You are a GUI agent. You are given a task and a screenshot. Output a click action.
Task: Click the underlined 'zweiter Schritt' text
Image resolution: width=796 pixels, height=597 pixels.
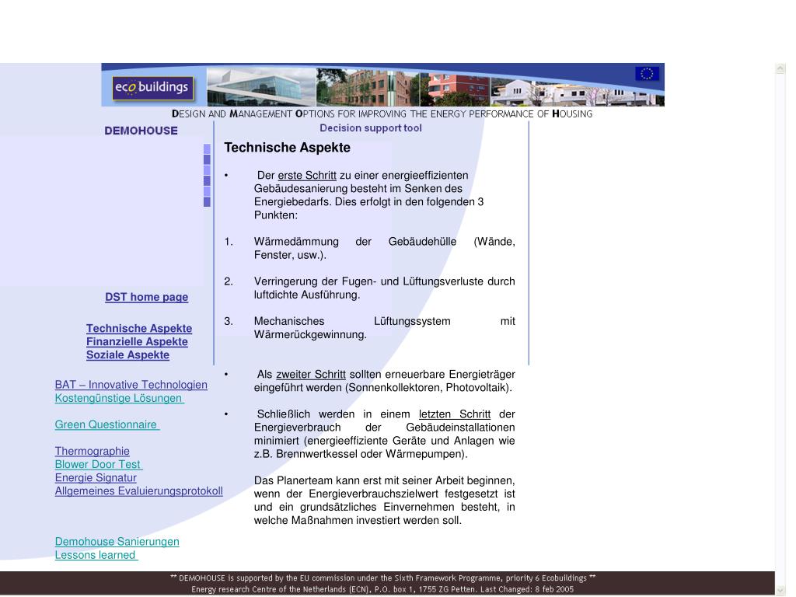pyautogui.click(x=311, y=374)
